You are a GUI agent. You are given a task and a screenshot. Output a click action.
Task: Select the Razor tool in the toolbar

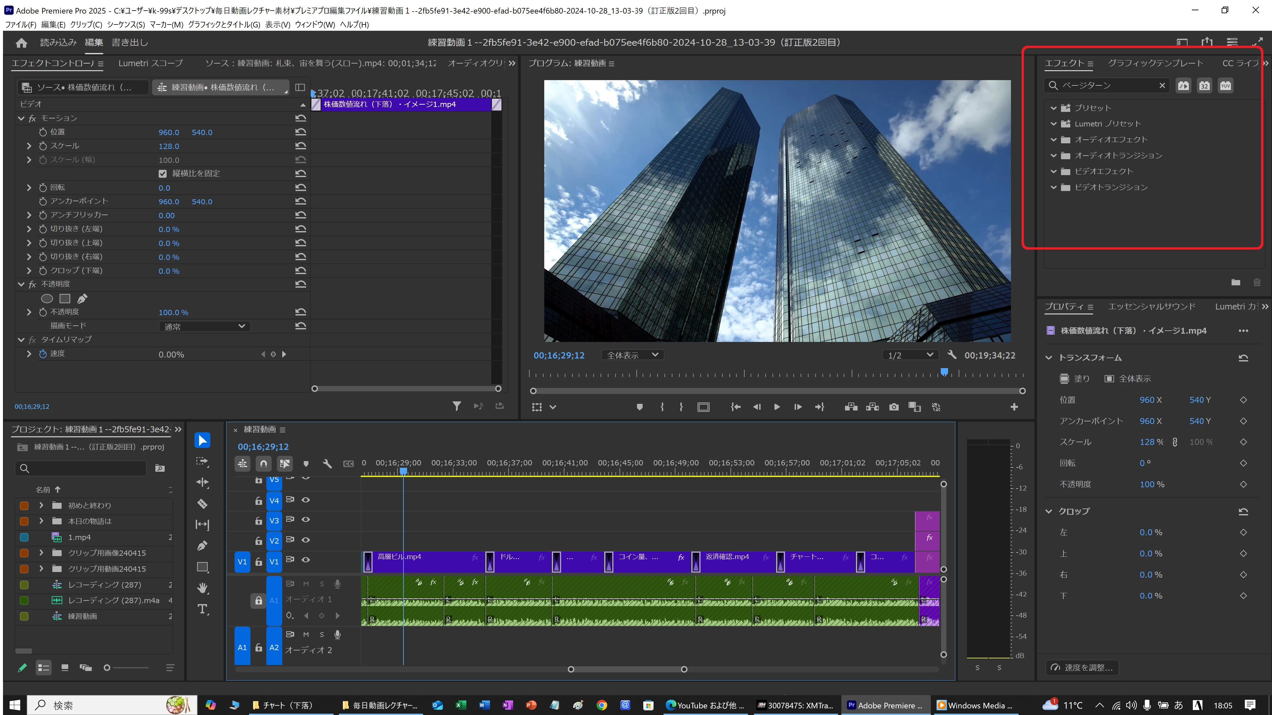pos(202,504)
